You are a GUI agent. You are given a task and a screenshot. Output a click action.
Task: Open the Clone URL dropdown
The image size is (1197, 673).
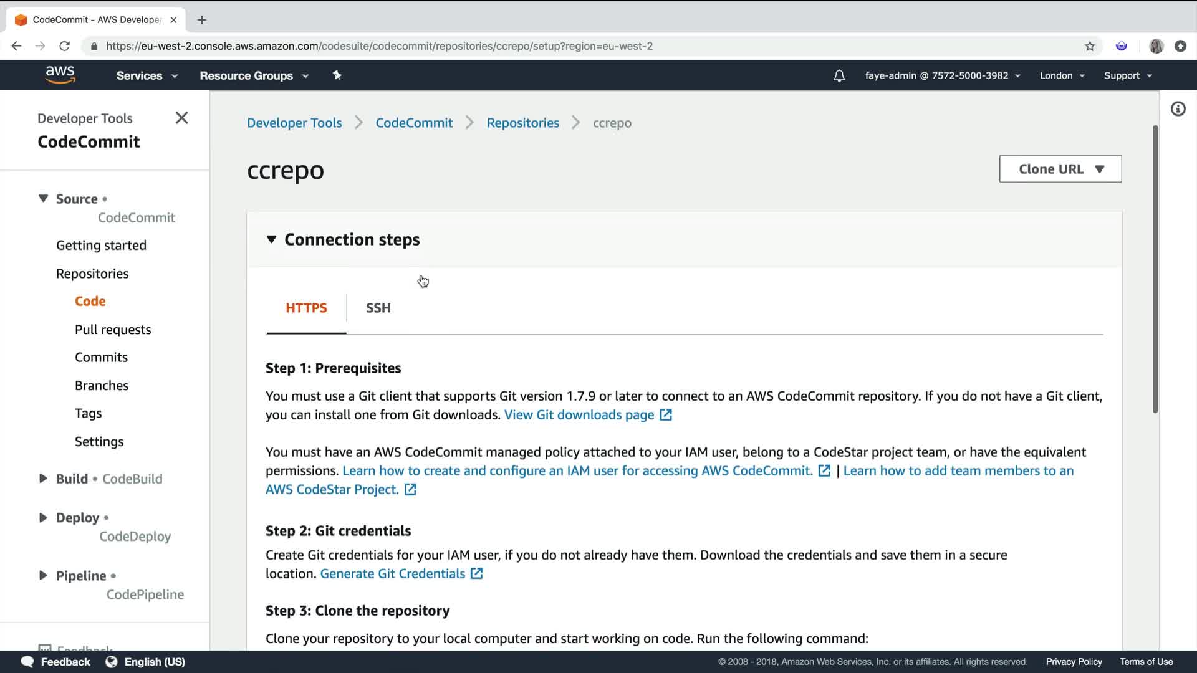coord(1060,169)
